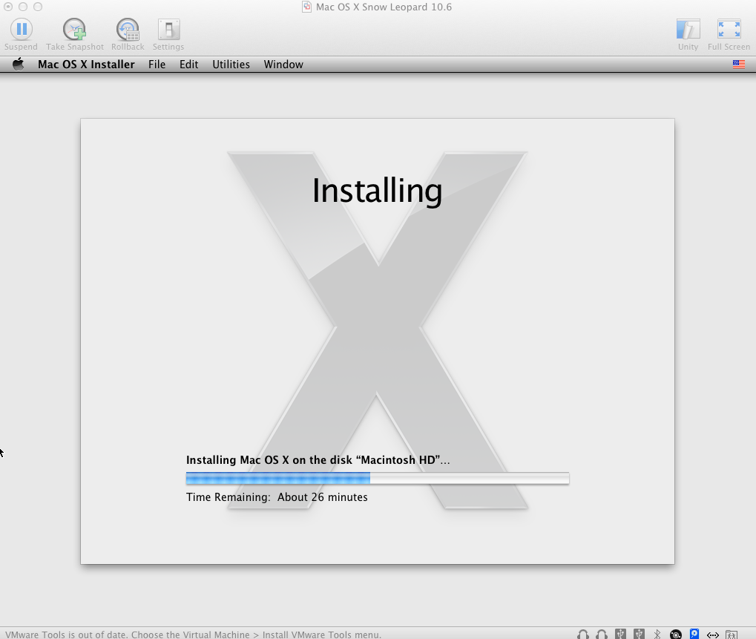Click the installation progress bar
The width and height of the screenshot is (756, 639).
tap(378, 478)
